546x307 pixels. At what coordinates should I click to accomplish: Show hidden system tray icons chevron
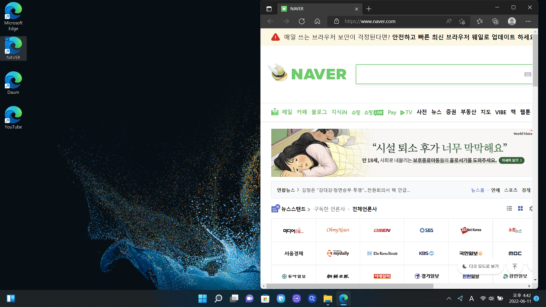click(x=449, y=298)
